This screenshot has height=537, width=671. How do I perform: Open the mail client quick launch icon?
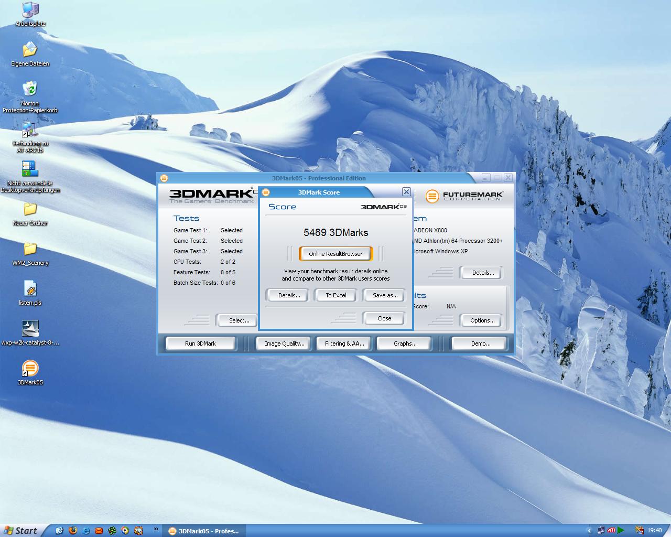tap(99, 531)
